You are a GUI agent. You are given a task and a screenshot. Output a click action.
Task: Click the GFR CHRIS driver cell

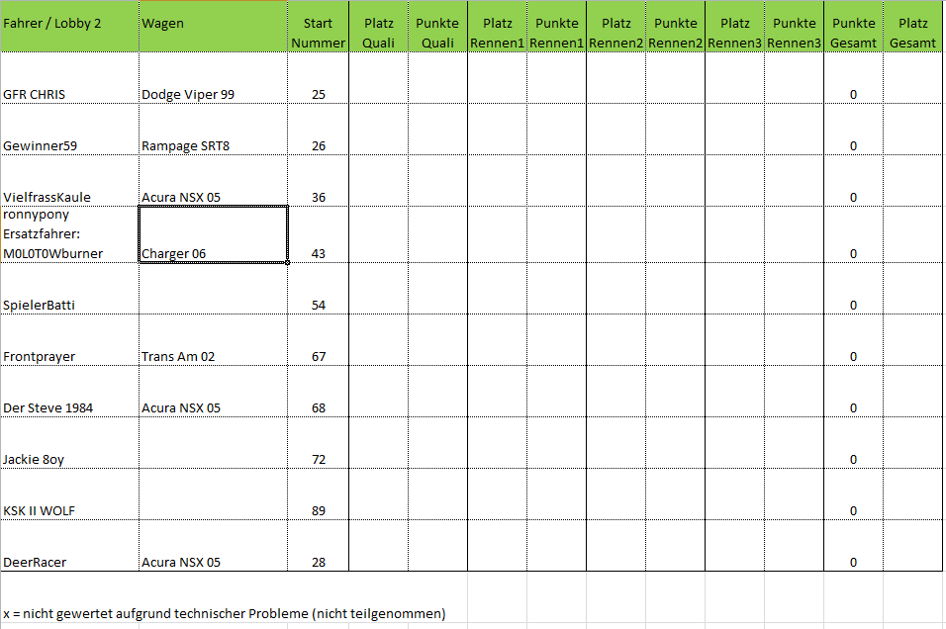tap(69, 94)
